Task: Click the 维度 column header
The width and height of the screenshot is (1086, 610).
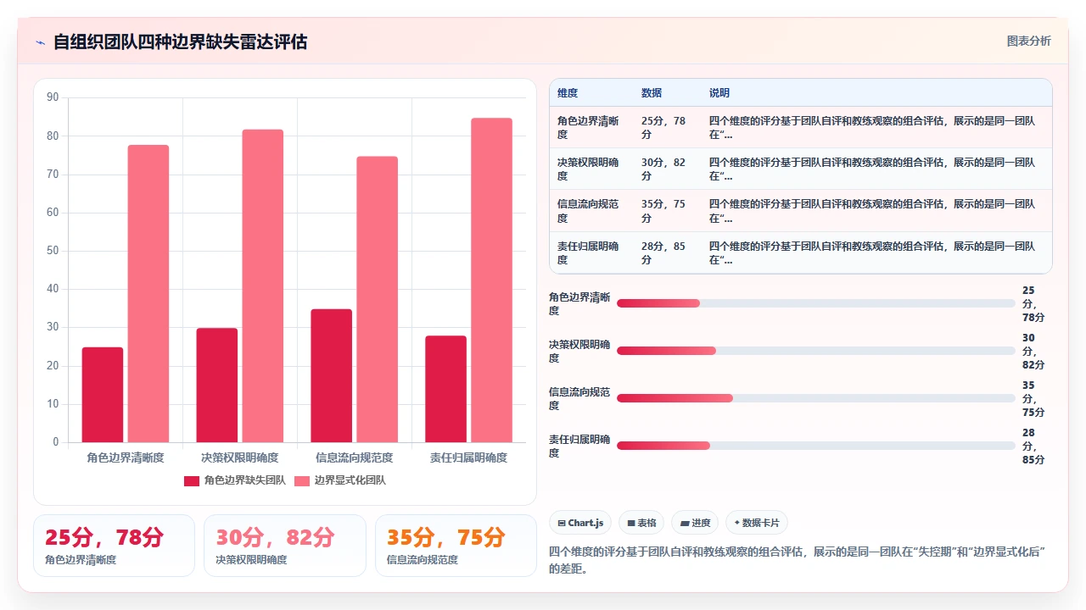Action: click(x=568, y=92)
